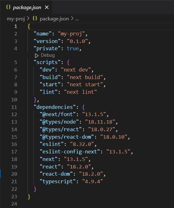
Task: Click the Debug play triangle icon
Action: [36, 56]
